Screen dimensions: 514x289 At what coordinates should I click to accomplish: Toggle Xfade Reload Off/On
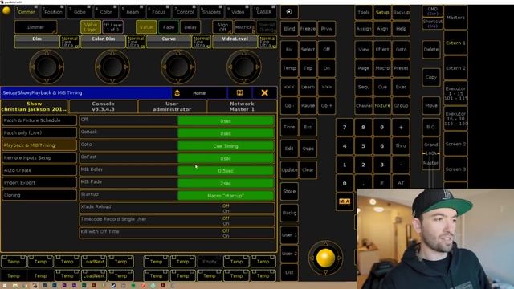pos(177,208)
